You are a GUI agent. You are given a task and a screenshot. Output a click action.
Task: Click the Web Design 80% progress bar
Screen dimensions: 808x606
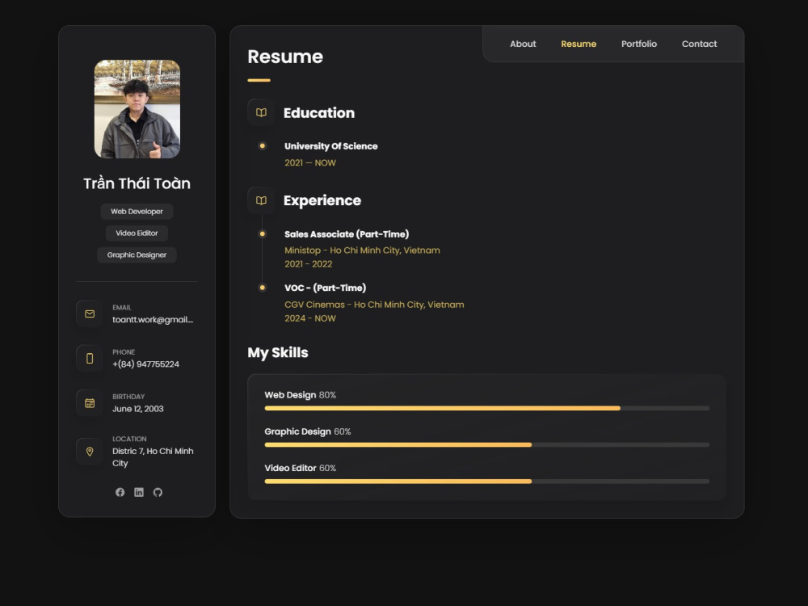tap(487, 408)
